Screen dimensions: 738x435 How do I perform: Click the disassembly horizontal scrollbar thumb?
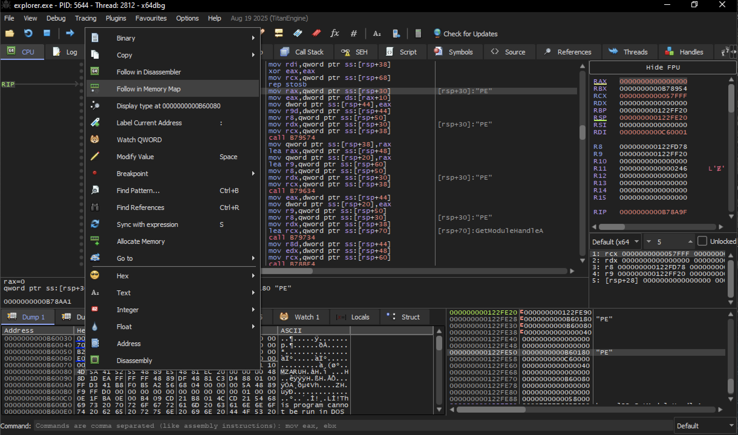click(286, 271)
